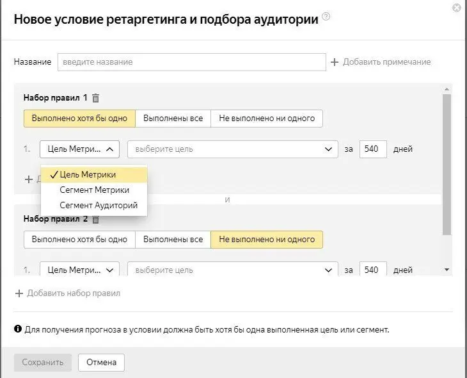Choose 'Цель Метрики' from the dropdown list
This screenshot has height=378, width=467.
click(94, 175)
